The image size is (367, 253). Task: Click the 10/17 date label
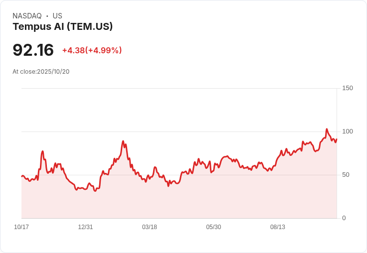coord(21,227)
